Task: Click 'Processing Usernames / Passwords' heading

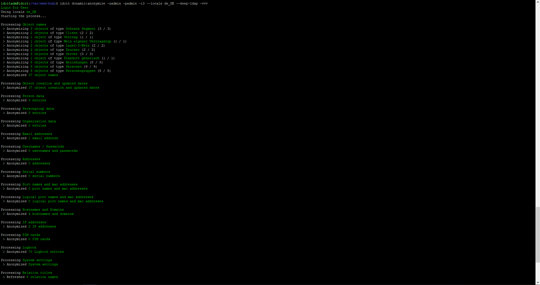Action: tap(32, 146)
